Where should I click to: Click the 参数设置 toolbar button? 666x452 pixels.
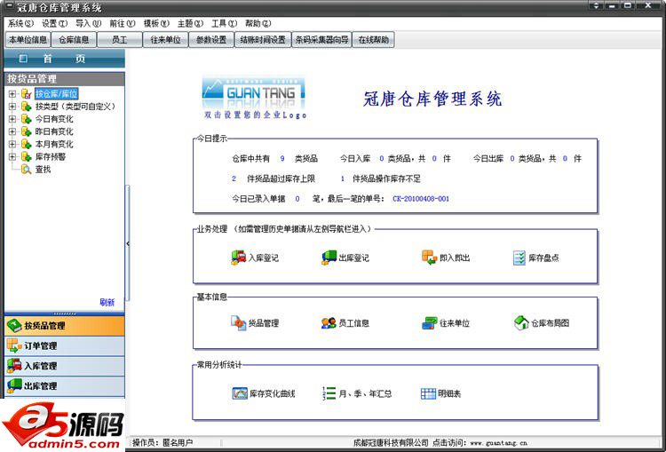[211, 40]
